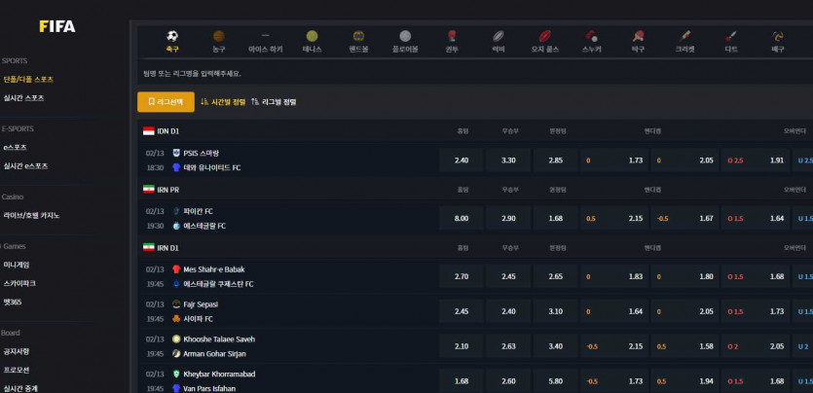Select handicap 0.5 at 2.15 for 파이칸 FC
This screenshot has height=393, width=813.
(x=614, y=219)
